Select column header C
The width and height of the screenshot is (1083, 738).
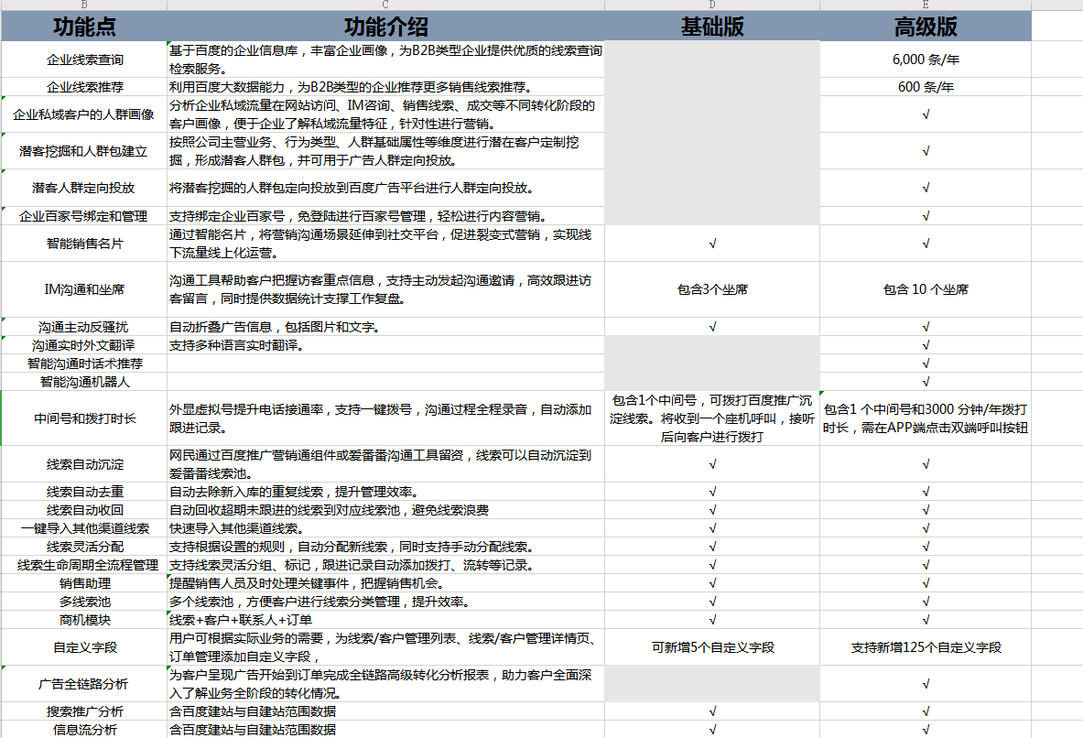tap(385, 5)
